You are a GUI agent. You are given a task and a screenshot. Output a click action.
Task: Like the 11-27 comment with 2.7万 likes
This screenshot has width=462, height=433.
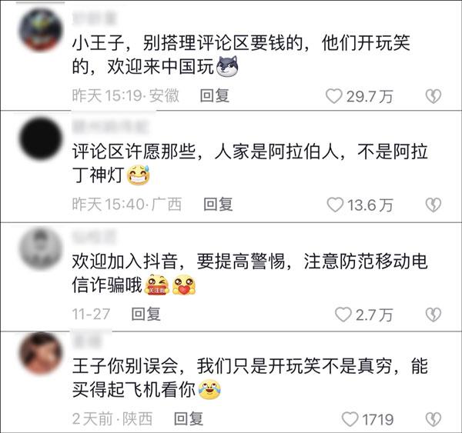coord(343,315)
